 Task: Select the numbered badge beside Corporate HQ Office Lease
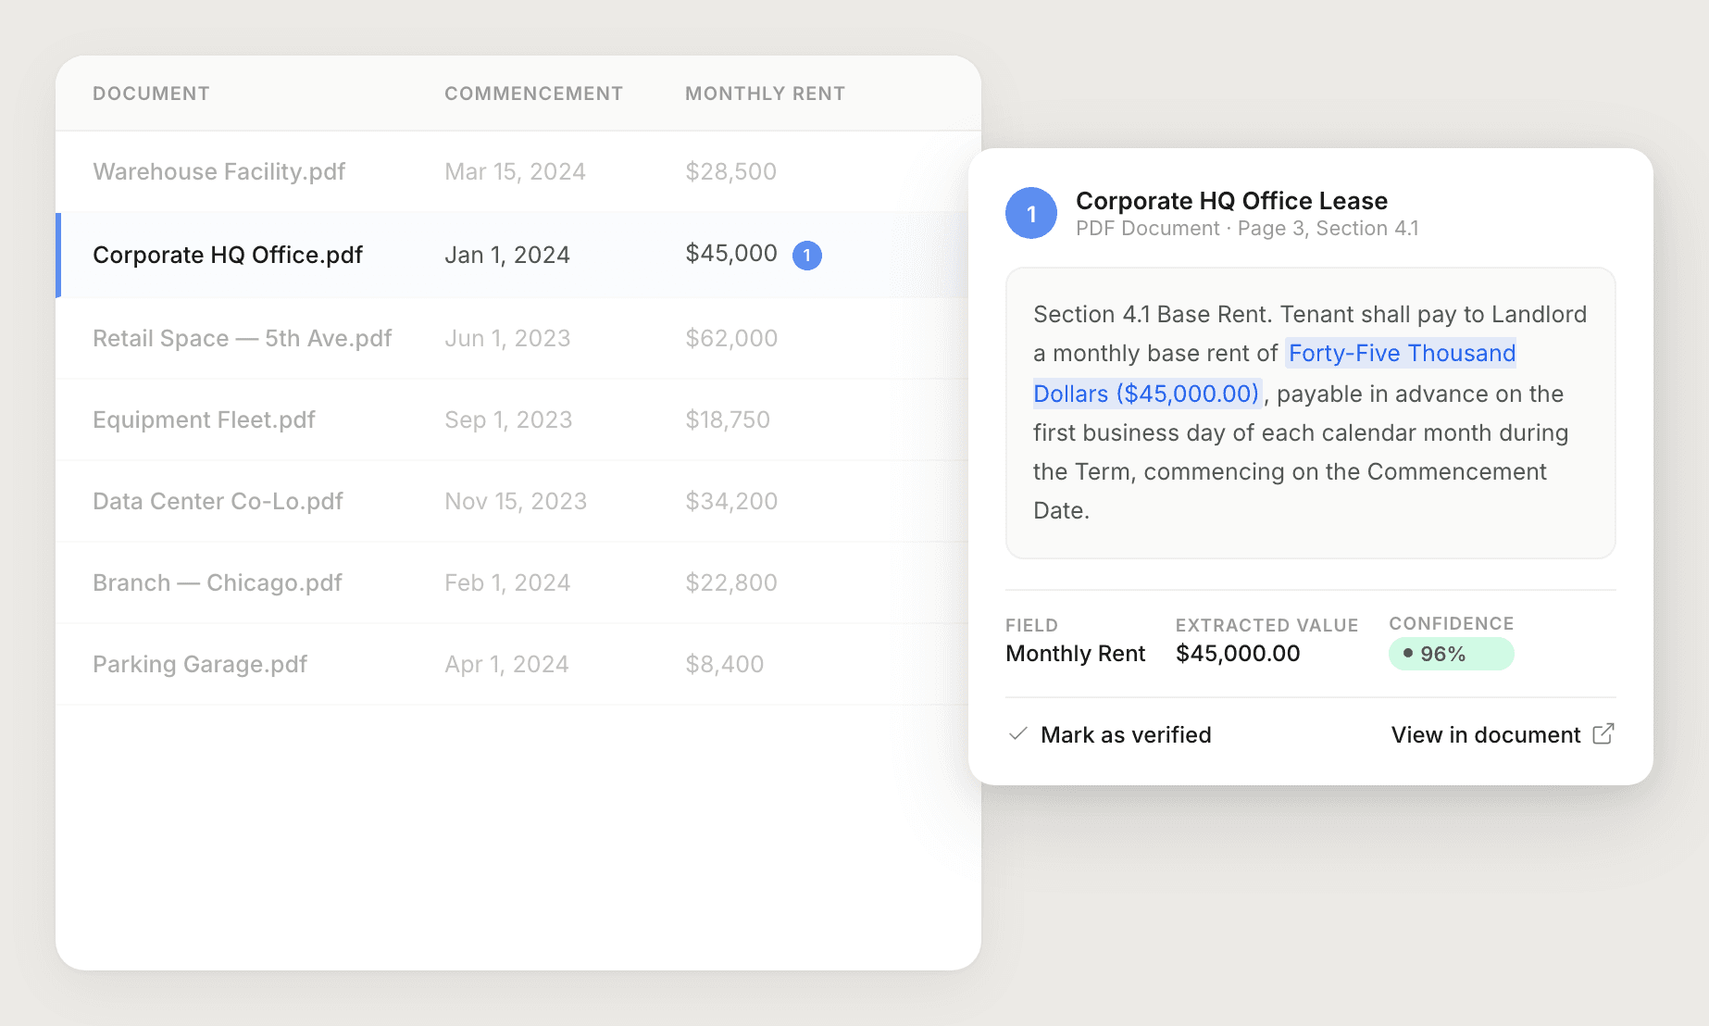coord(1030,212)
